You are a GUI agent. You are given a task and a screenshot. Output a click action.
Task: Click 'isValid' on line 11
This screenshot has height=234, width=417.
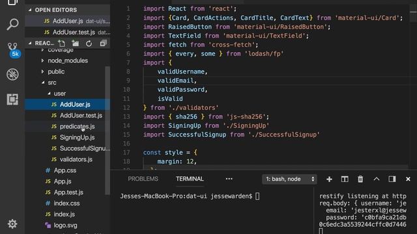point(170,99)
